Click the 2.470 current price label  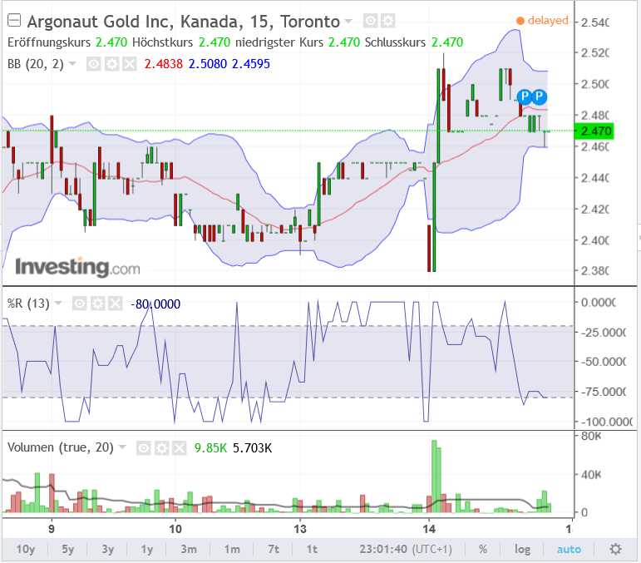[594, 131]
